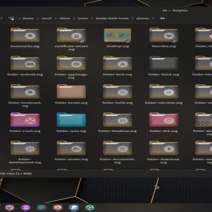Screen dimensions: 212x212
Task: Expand the arrow before .local breadcrumb
Action: (38, 19)
